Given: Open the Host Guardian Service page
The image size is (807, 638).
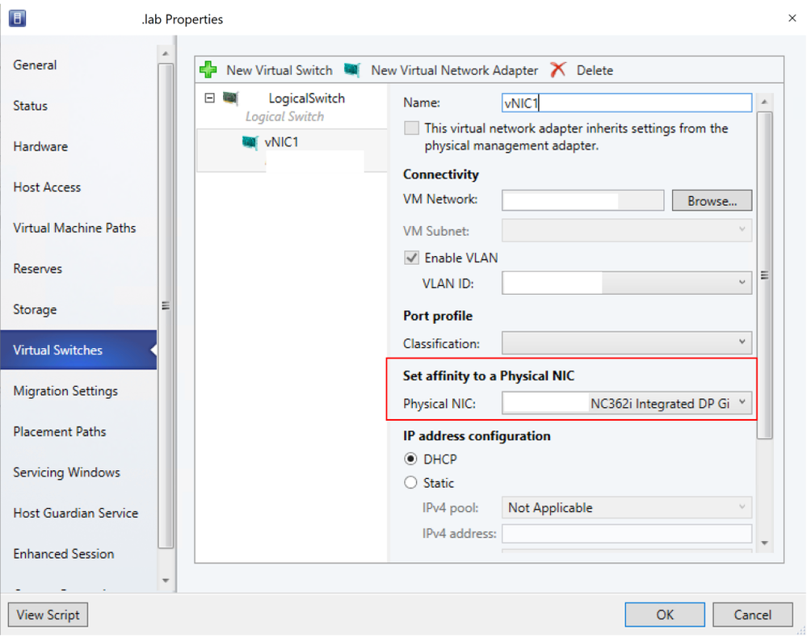Looking at the screenshot, I should click(78, 513).
